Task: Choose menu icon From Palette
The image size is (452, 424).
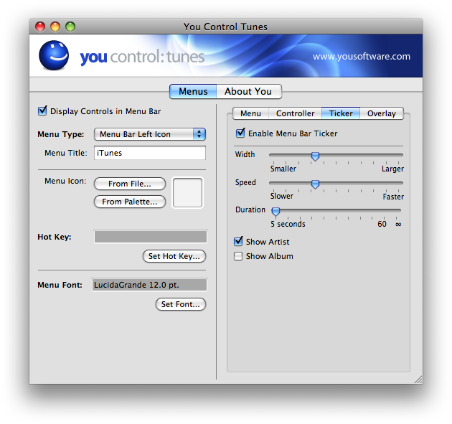Action: tap(130, 202)
